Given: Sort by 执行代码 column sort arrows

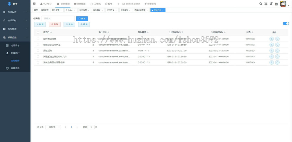Looking at the screenshot, I should 108,32.
